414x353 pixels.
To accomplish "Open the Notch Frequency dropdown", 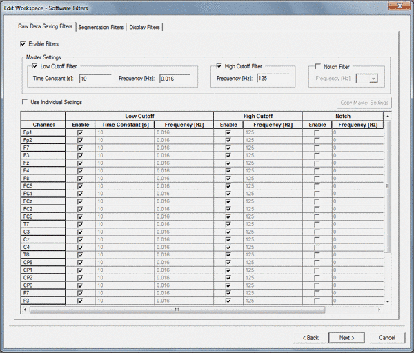I will (373, 79).
